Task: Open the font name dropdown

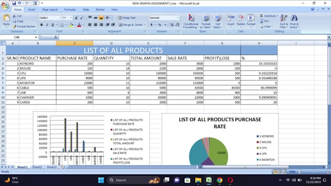Action: [x=60, y=18]
